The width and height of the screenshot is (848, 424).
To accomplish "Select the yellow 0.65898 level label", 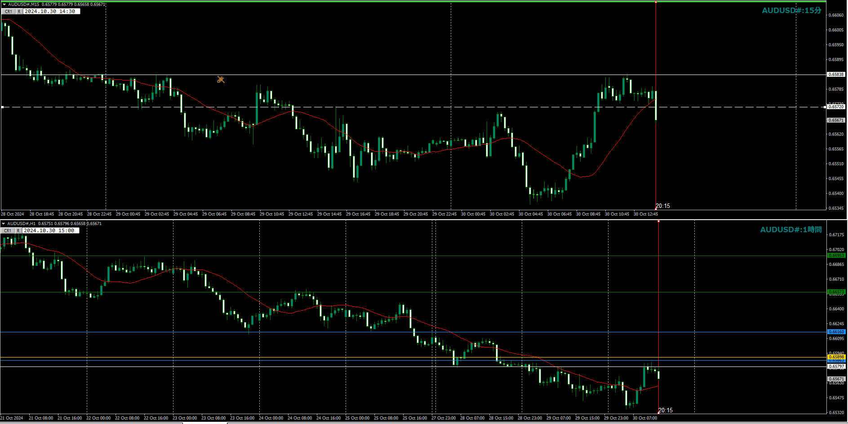I will 836,357.
